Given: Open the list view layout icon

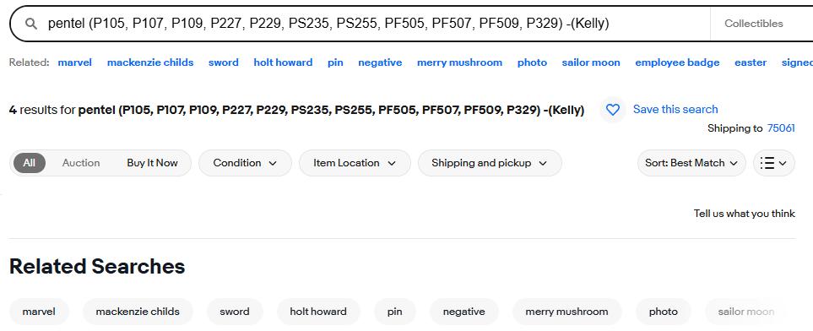Looking at the screenshot, I should point(773,163).
